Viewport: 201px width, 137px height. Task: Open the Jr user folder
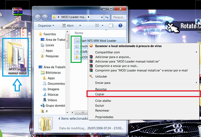(44, 111)
